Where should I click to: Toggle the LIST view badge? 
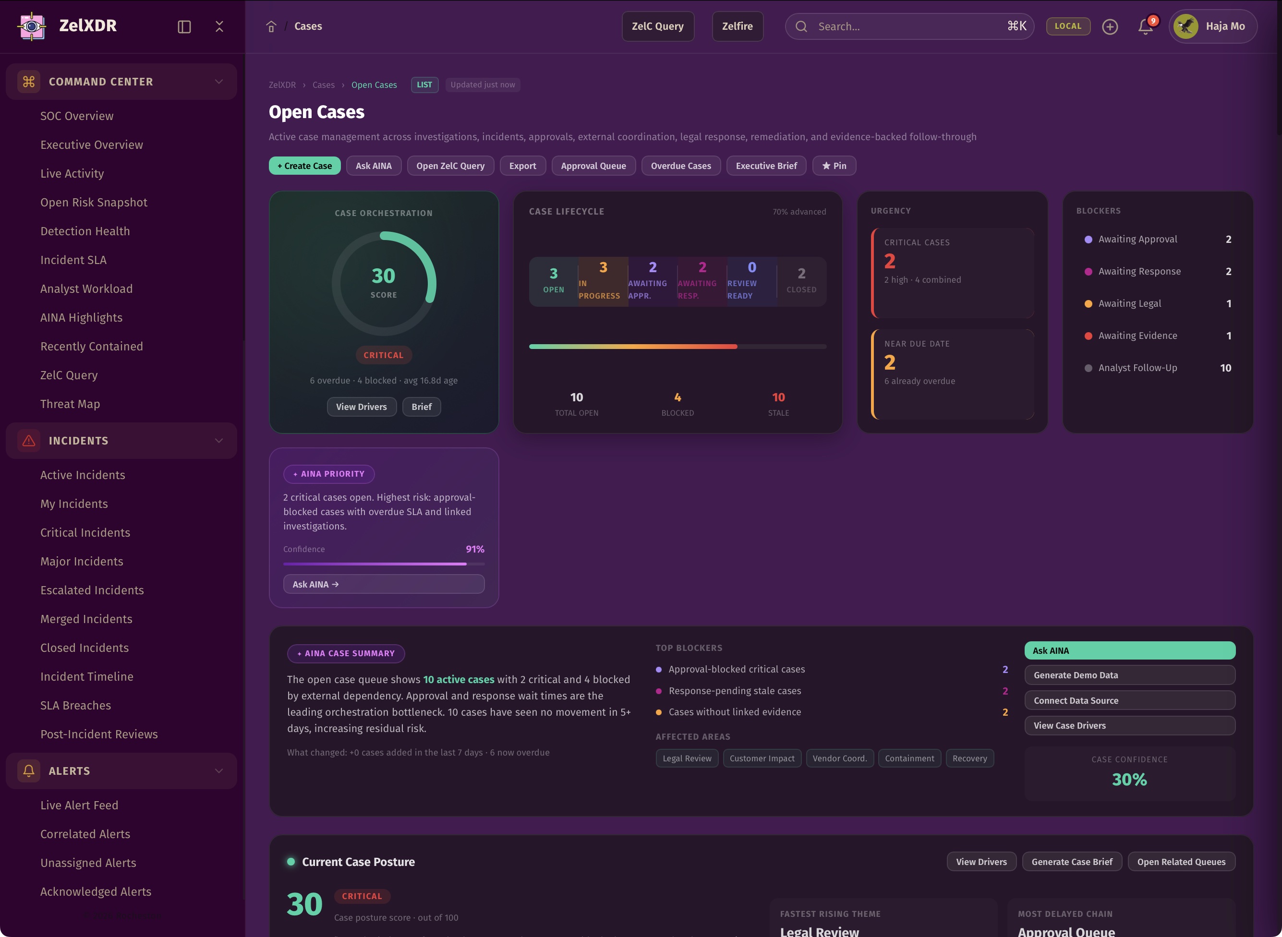coord(424,84)
